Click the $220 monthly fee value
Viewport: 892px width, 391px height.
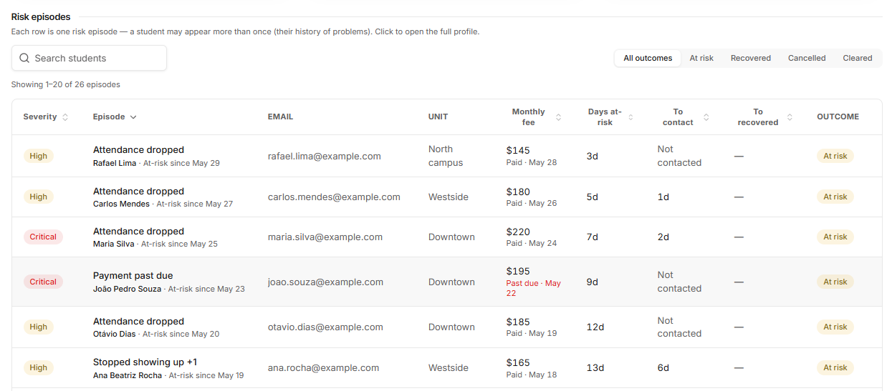518,232
